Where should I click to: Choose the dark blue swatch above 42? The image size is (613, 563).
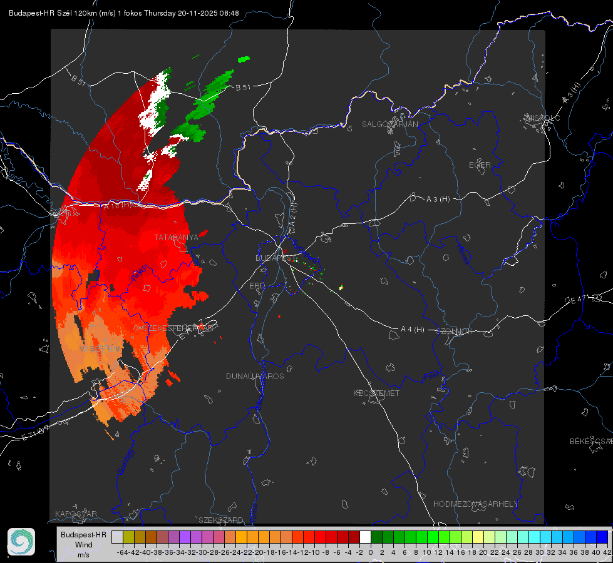602,537
